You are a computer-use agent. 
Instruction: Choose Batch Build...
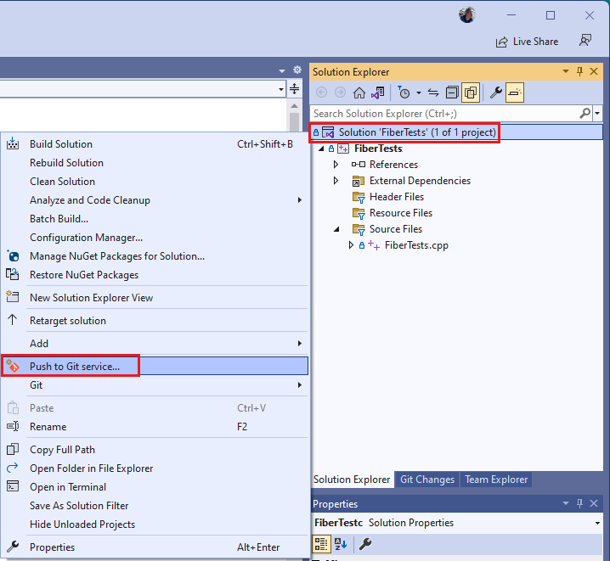[155, 219]
